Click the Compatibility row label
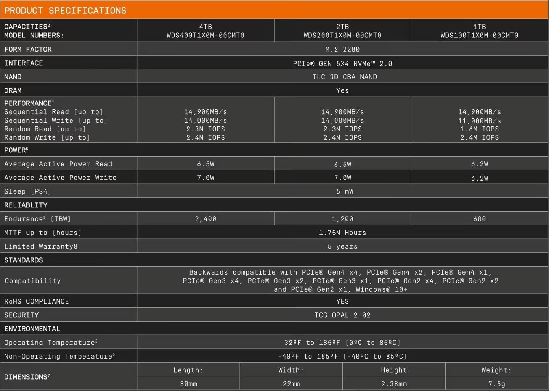Image resolution: width=549 pixels, height=391 pixels. point(33,281)
